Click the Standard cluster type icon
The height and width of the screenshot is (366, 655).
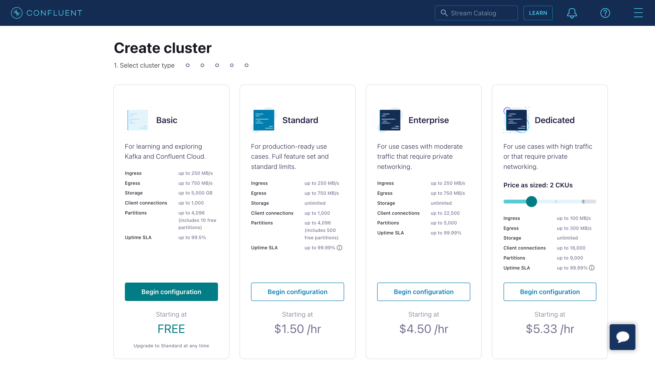coord(263,120)
